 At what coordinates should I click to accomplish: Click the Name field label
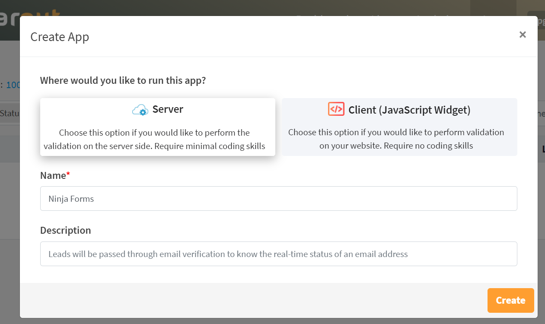[54, 175]
